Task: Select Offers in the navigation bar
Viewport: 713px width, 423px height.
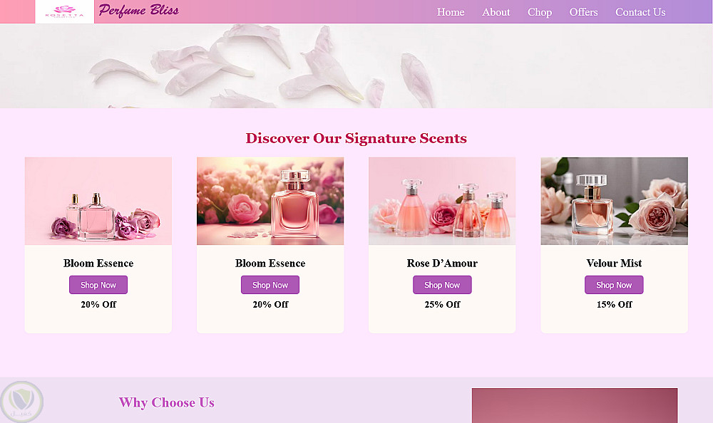Action: pyautogui.click(x=583, y=12)
